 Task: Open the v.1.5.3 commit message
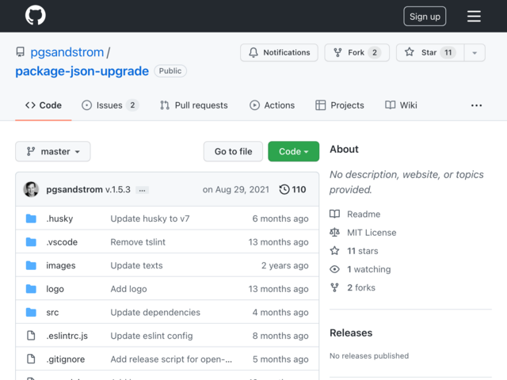point(118,189)
